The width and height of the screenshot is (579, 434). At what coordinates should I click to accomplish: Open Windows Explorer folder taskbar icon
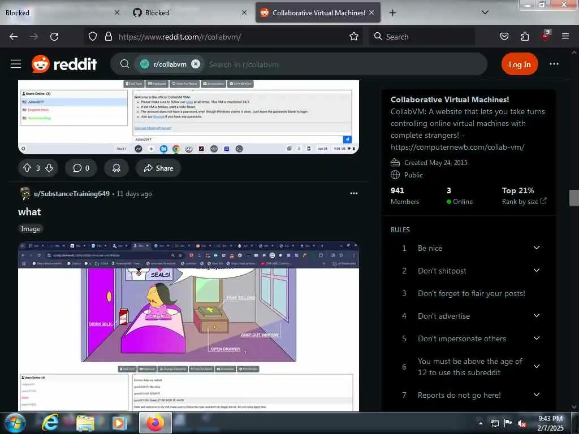click(x=85, y=423)
